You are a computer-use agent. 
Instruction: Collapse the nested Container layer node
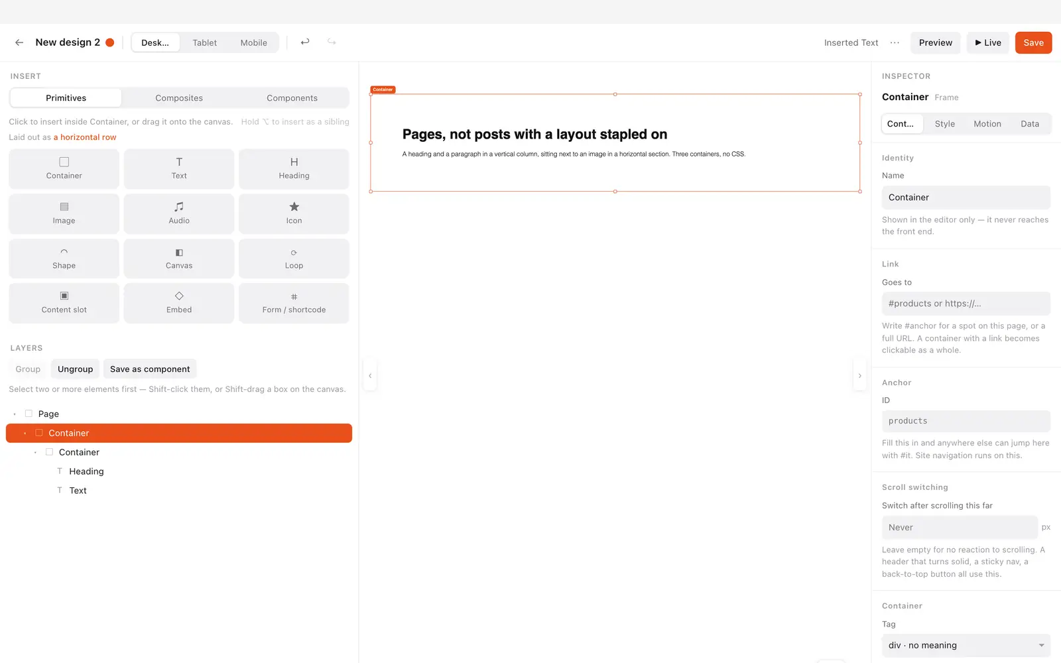pyautogui.click(x=35, y=452)
